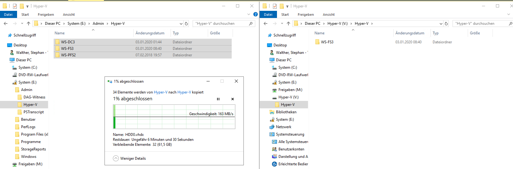This screenshot has height=169, width=513.
Task: Sort by Typ column in left window
Action: pyautogui.click(x=176, y=33)
